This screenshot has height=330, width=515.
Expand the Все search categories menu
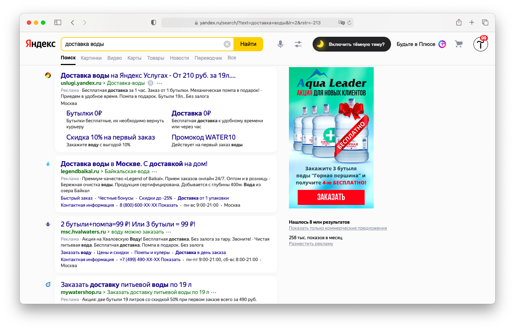(232, 58)
